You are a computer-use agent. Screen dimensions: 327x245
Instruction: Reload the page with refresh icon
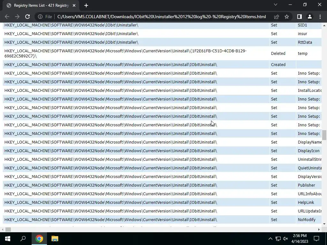[x=27, y=17]
